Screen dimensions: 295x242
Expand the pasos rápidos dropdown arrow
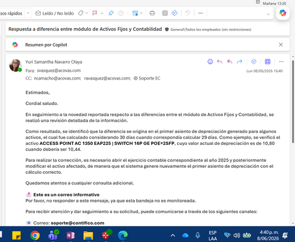[x=28, y=13]
